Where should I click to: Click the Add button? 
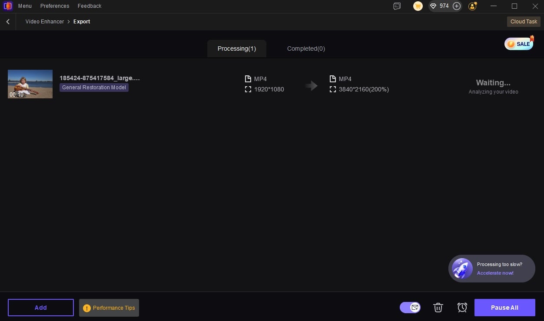(x=41, y=308)
